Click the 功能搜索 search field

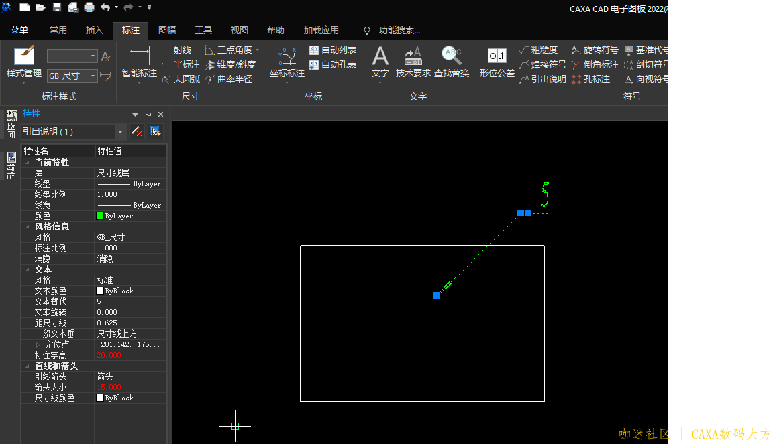pos(399,30)
